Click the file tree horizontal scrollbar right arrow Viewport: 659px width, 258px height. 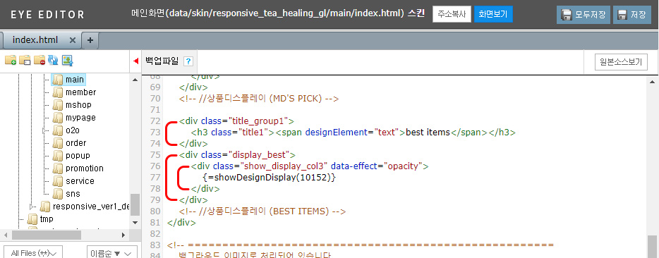pyautogui.click(x=123, y=235)
